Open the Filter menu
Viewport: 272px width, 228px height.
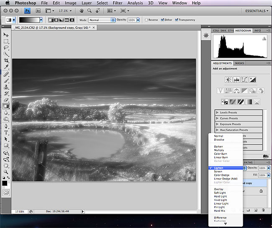coord(118,3)
